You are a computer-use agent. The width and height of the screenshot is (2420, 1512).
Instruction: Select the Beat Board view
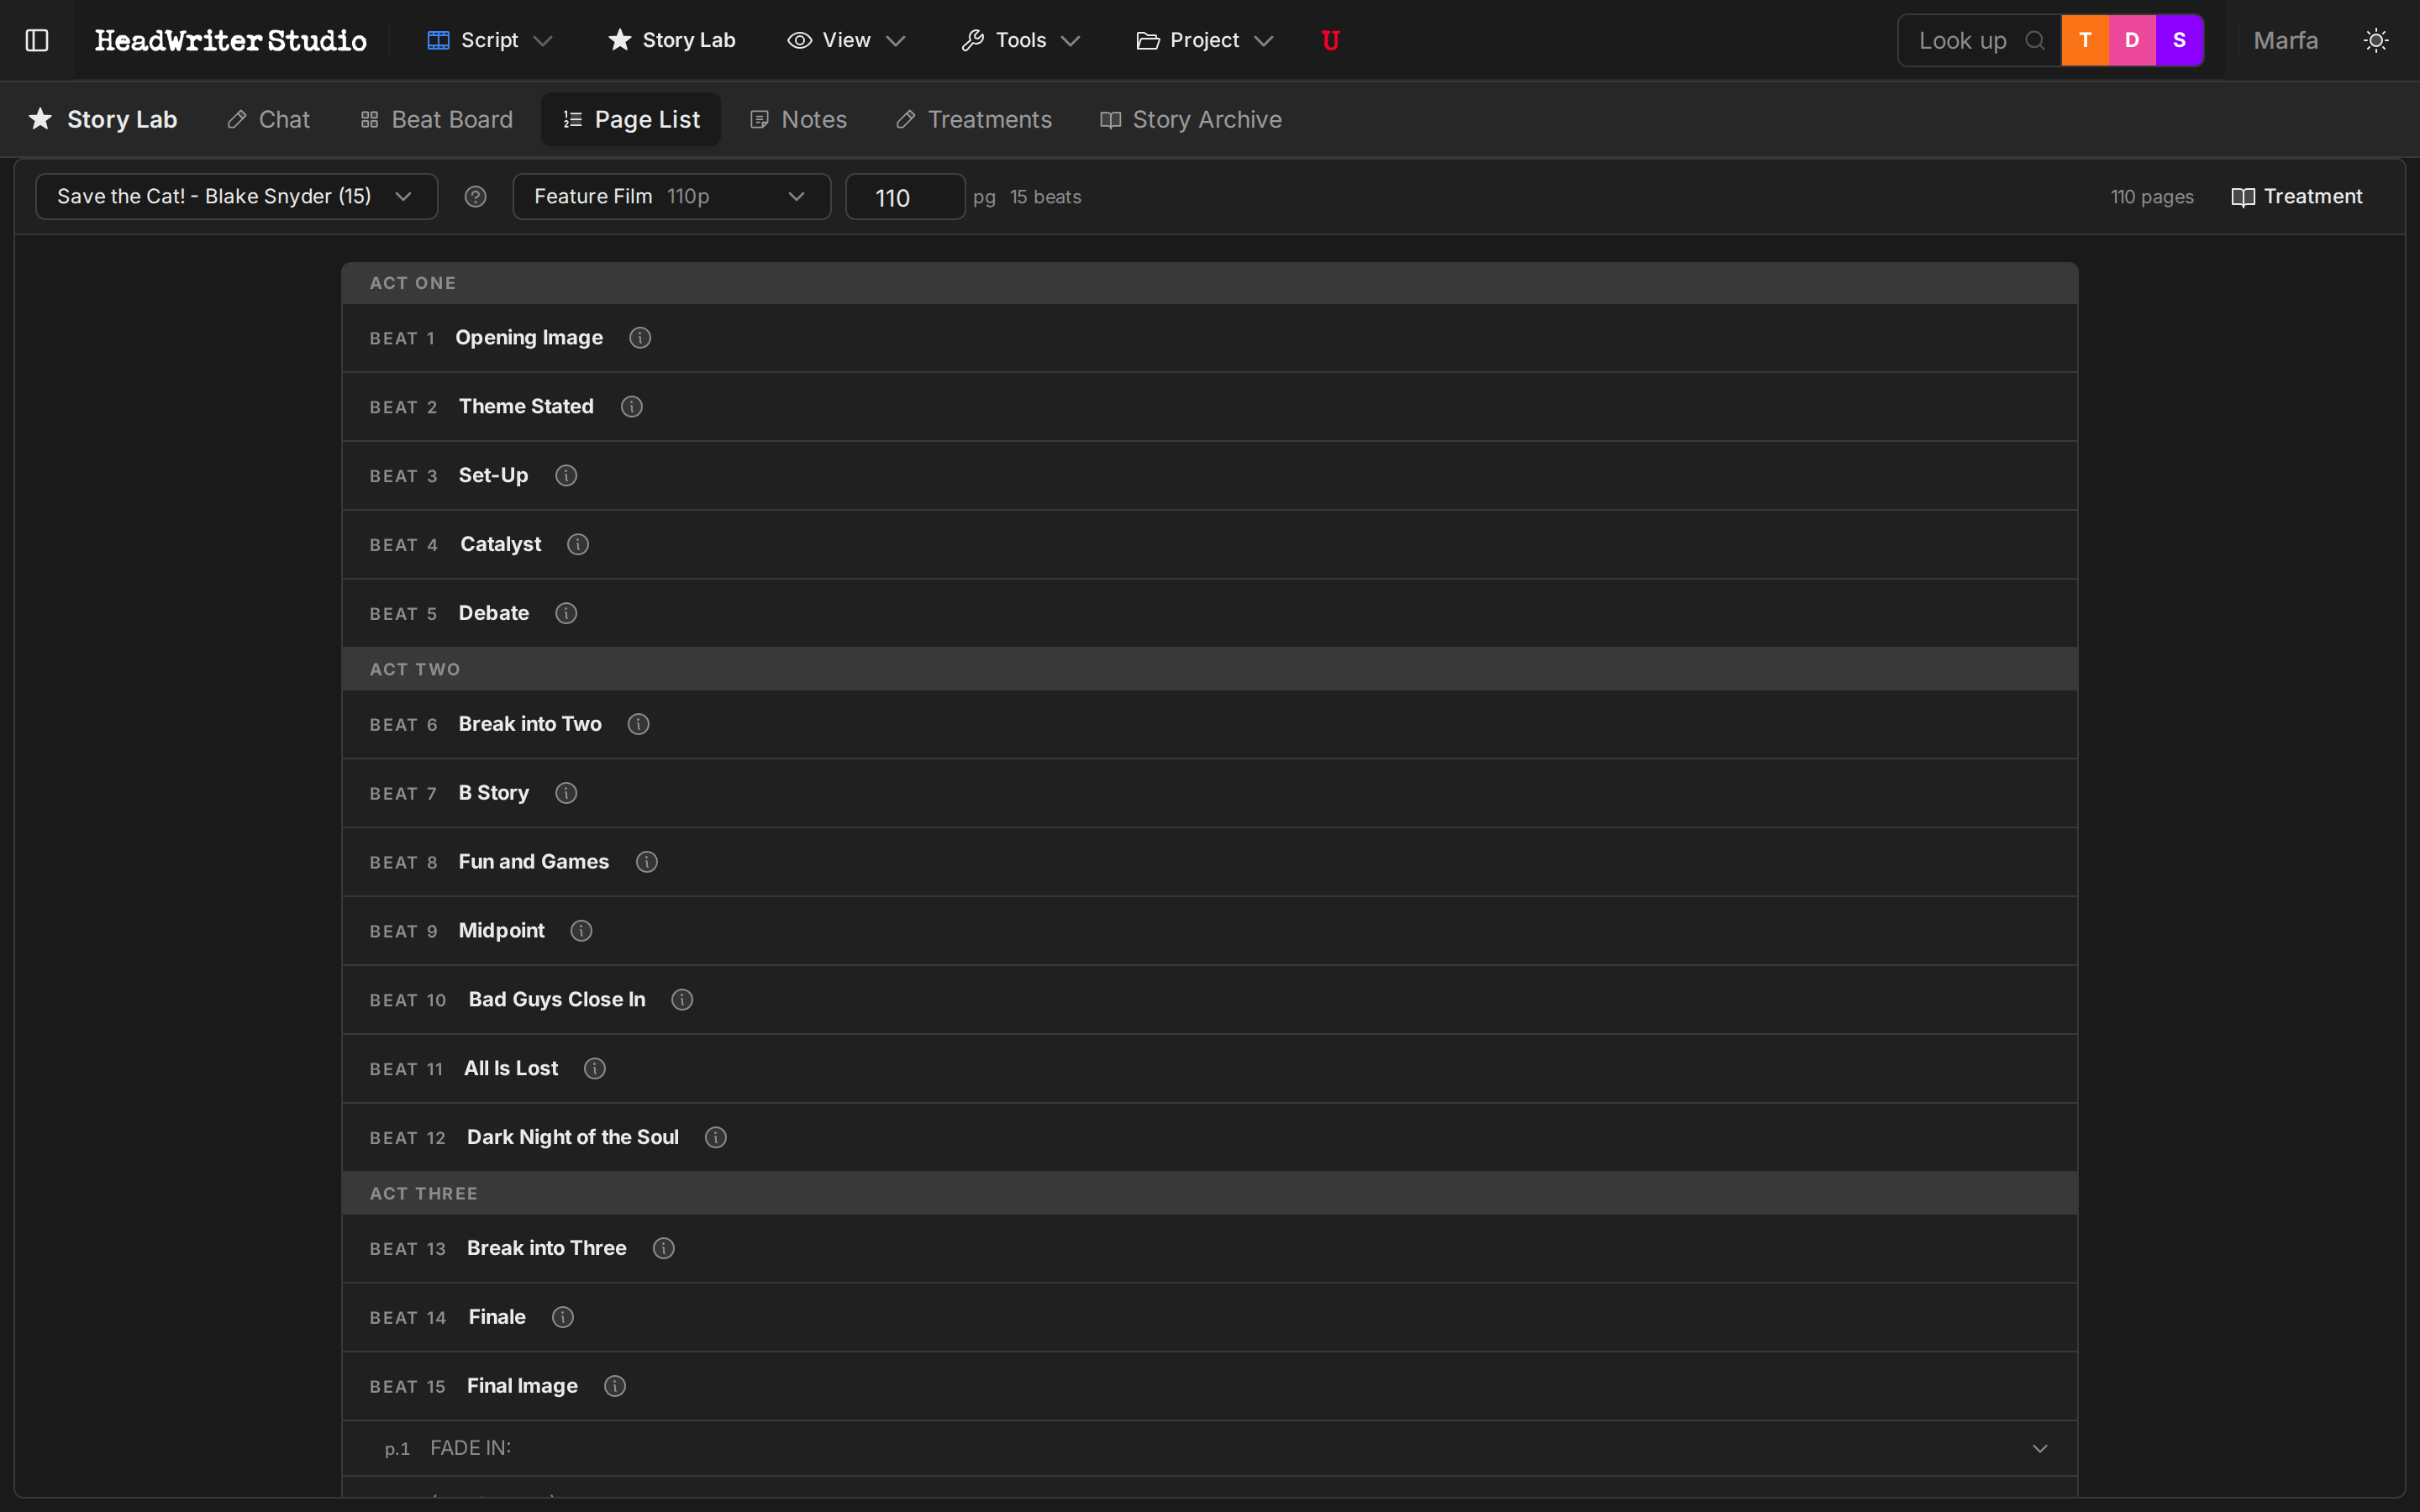coord(437,119)
